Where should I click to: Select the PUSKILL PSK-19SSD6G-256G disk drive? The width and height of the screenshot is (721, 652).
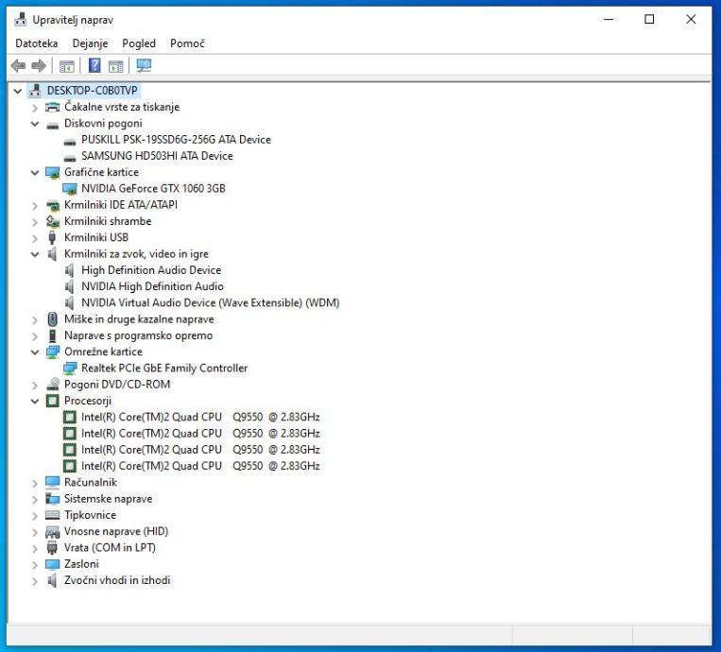pyautogui.click(x=176, y=140)
